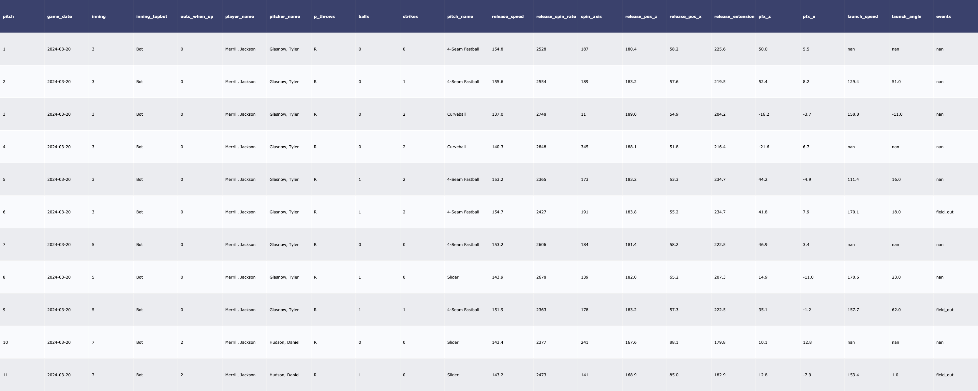Screen dimensions: 978x391
Task: Click release_extension value 179.8
Action: (719, 342)
